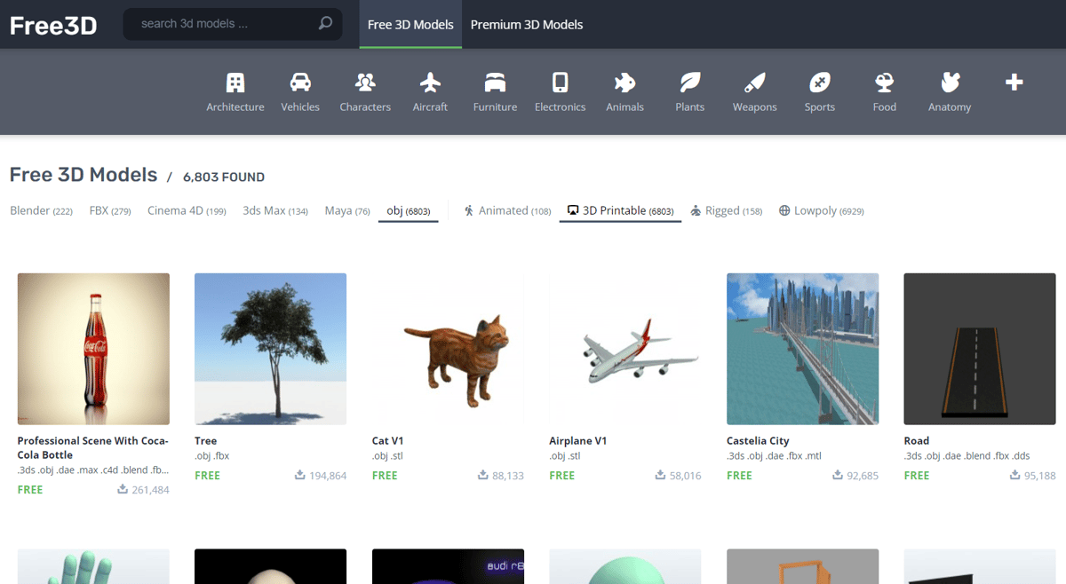The width and height of the screenshot is (1066, 584).
Task: Click the magnifier search icon
Action: (x=325, y=24)
